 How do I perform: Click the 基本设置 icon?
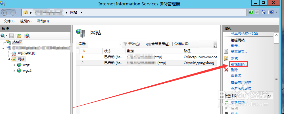226,52
